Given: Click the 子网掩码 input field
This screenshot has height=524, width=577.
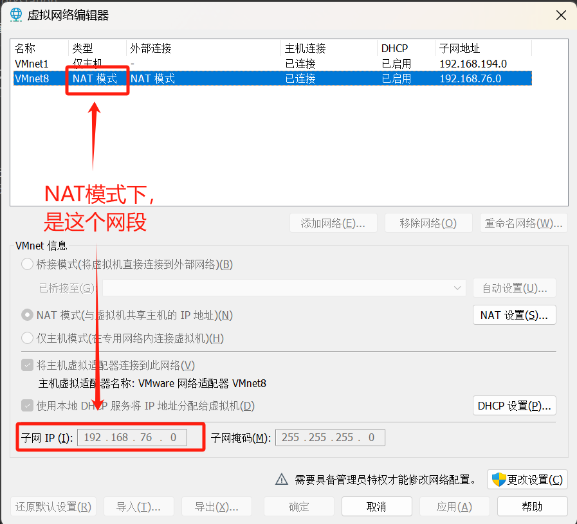Looking at the screenshot, I should (x=330, y=437).
